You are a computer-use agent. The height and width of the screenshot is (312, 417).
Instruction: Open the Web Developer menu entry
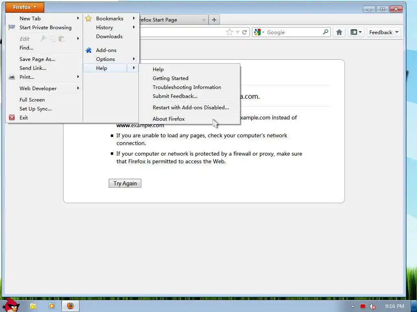click(38, 88)
